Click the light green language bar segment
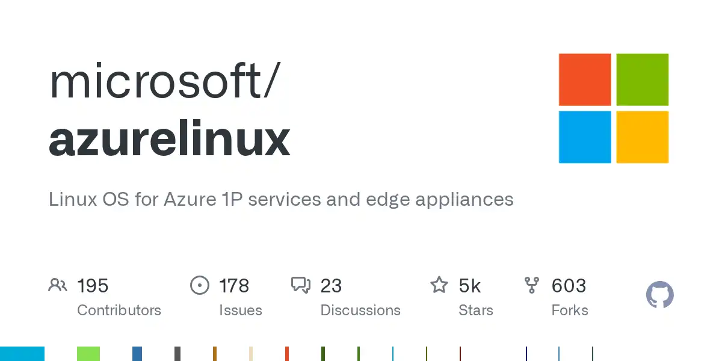This screenshot has height=361, width=722. tap(88, 354)
